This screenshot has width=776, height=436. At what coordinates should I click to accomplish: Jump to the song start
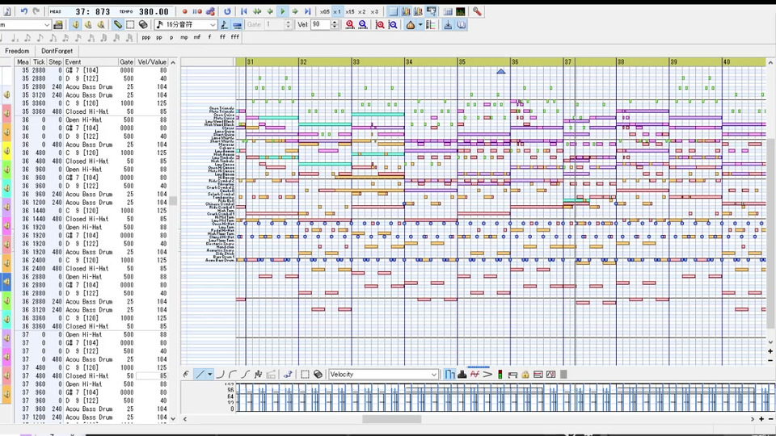click(x=244, y=11)
